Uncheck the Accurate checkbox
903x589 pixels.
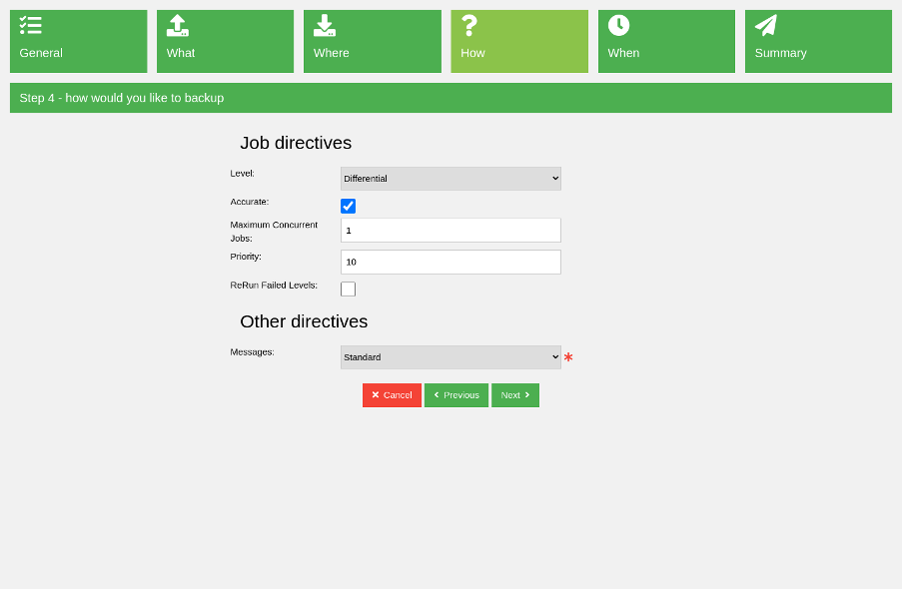(348, 206)
